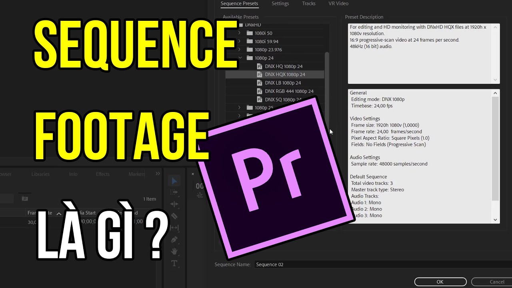Select the Selection arrow tool

174,181
